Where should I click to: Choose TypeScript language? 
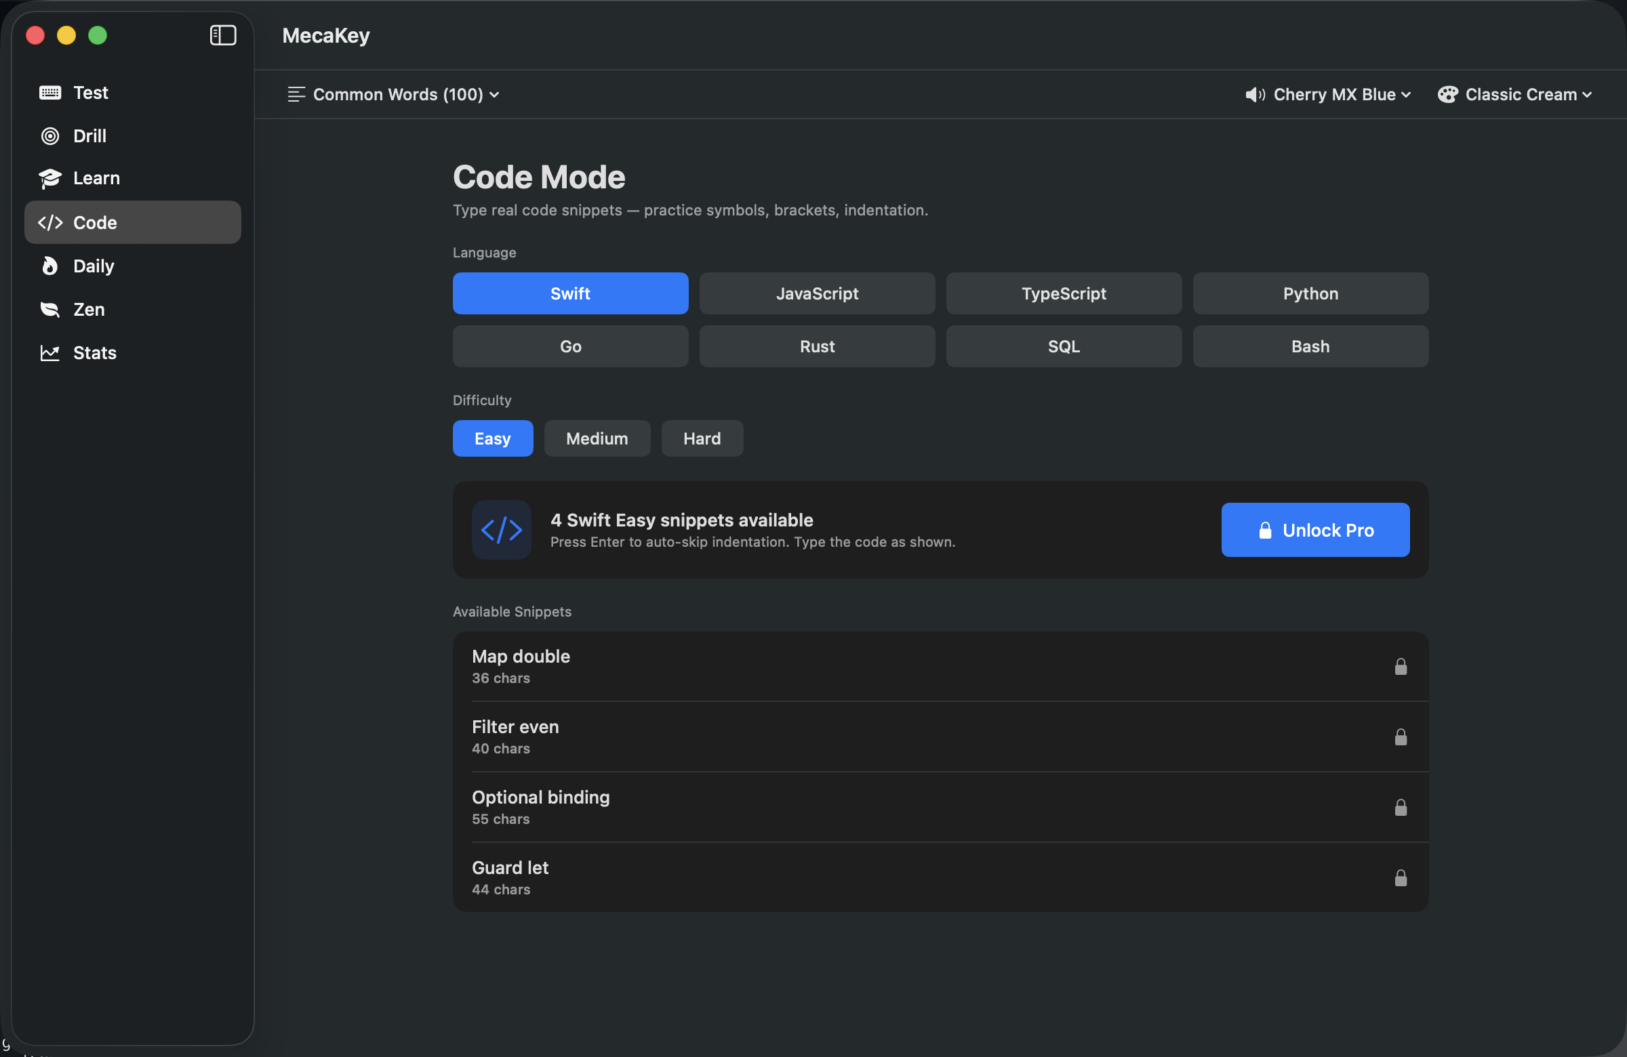tap(1064, 294)
